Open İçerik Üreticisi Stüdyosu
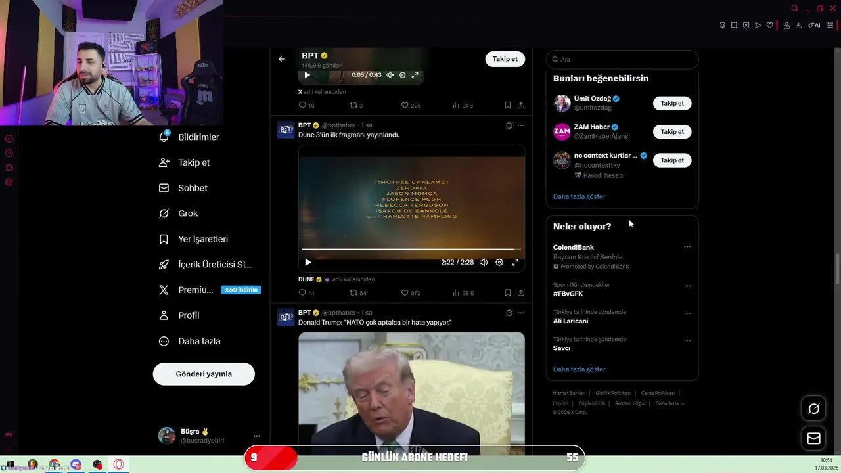Image resolution: width=841 pixels, height=473 pixels. [206, 265]
